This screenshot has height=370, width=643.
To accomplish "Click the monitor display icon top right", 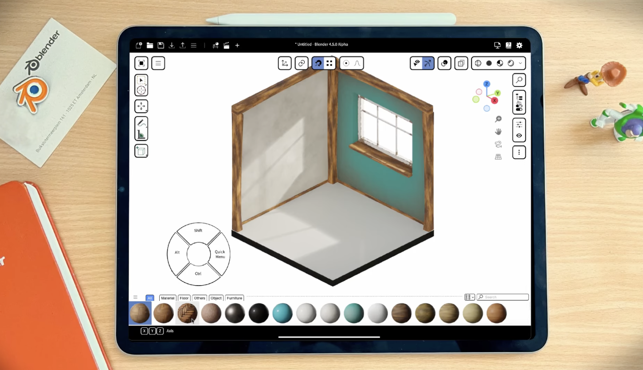I will click(498, 45).
